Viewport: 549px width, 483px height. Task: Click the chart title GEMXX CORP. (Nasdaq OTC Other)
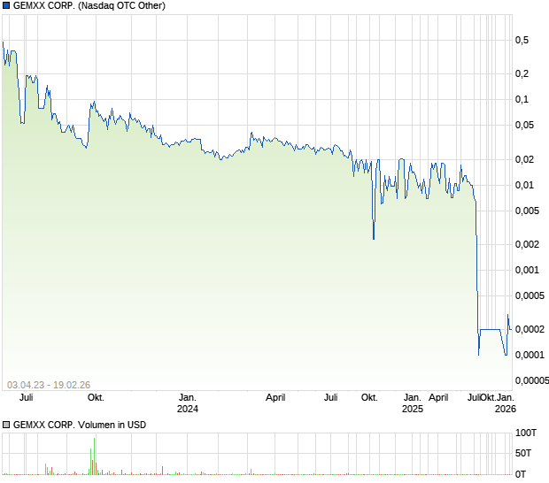(x=89, y=5)
